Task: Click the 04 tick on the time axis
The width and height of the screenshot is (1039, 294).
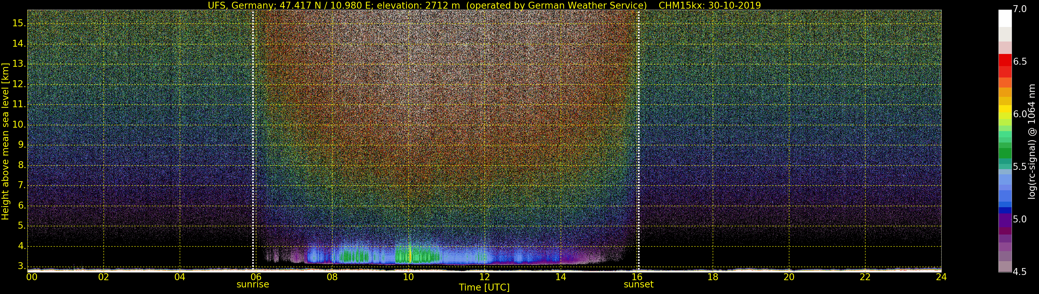Action: tap(180, 277)
